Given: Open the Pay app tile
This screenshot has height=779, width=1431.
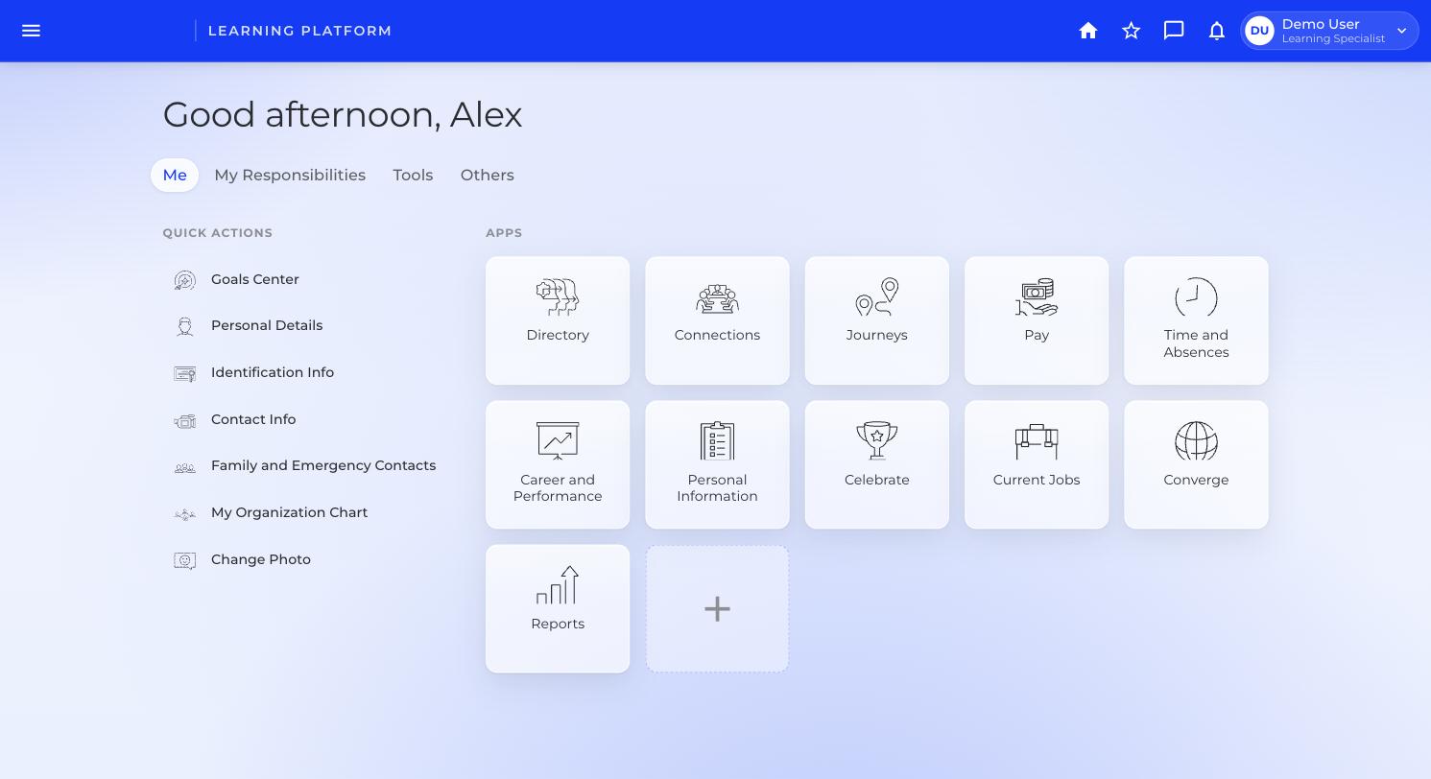Looking at the screenshot, I should point(1037,320).
